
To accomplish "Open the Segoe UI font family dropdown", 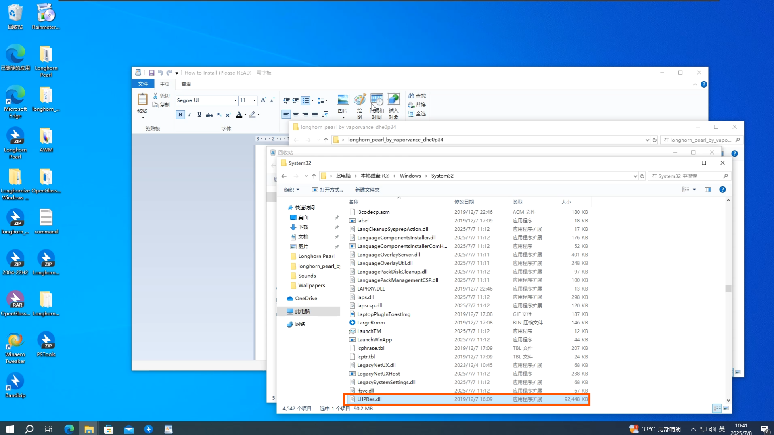I will coord(235,100).
